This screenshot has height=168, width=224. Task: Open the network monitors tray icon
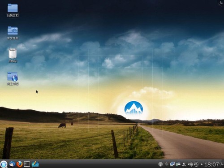pyautogui.click(x=172, y=164)
